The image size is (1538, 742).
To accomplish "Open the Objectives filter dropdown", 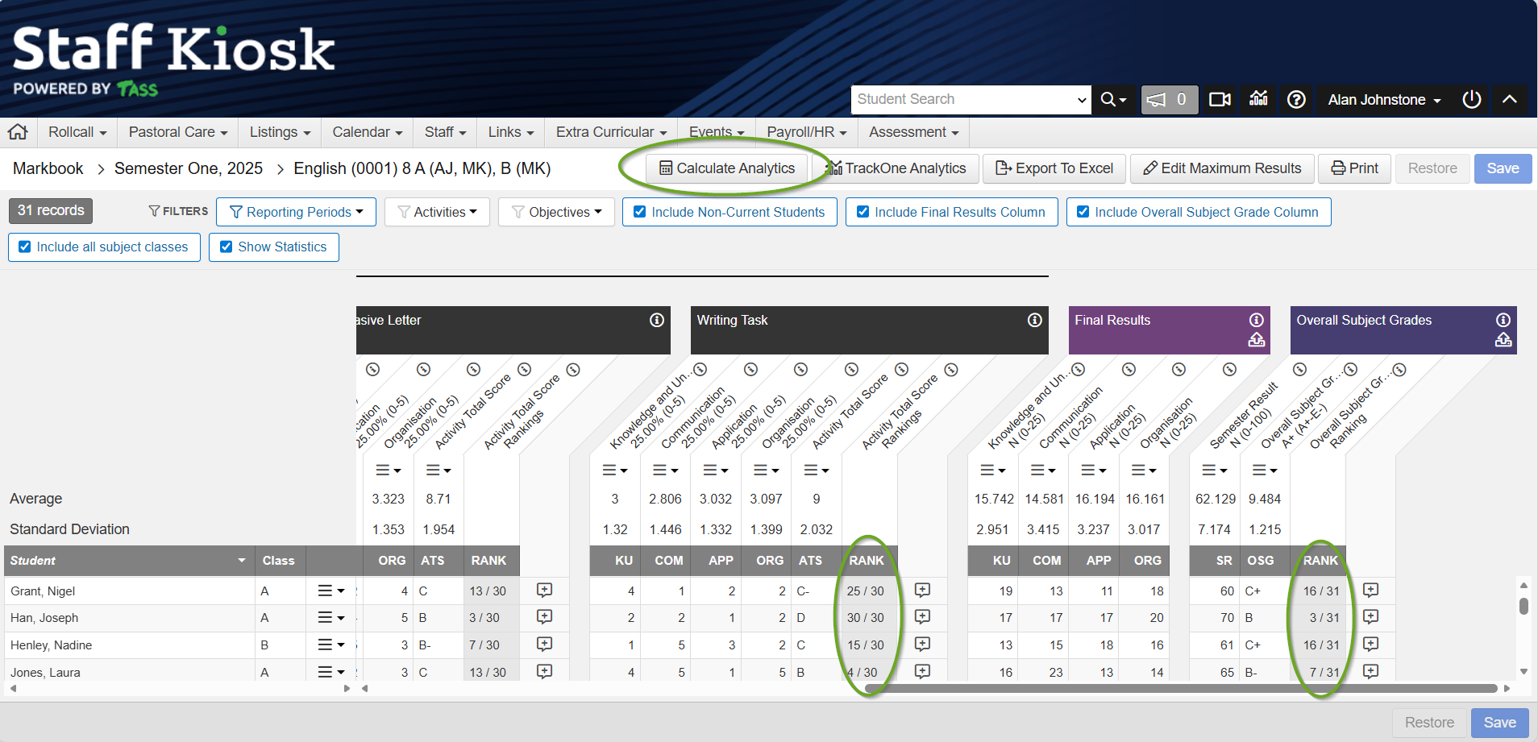I will pyautogui.click(x=556, y=212).
